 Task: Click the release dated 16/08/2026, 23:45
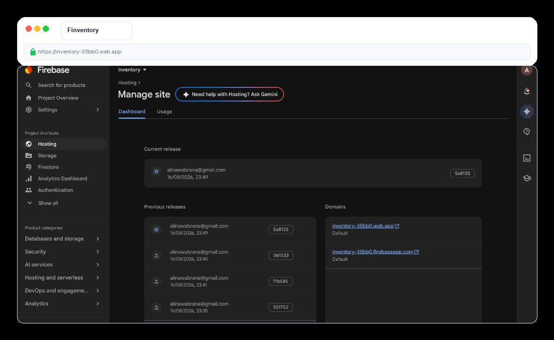tap(230, 255)
